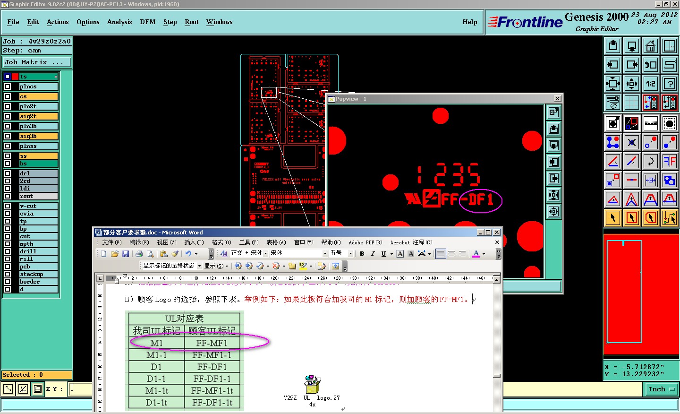Toggle the grid display icon
This screenshot has width=680, height=414.
click(632, 102)
